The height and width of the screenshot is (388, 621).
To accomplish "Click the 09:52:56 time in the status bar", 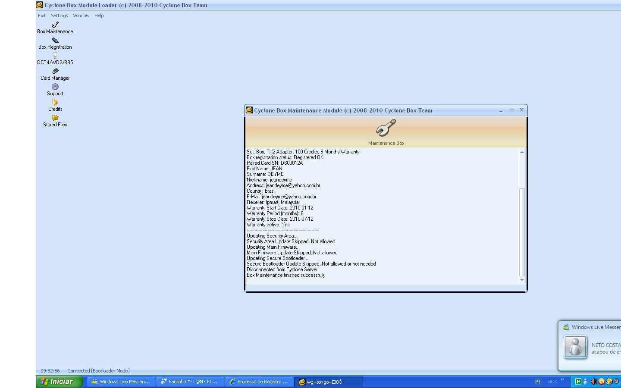I will coord(50,371).
